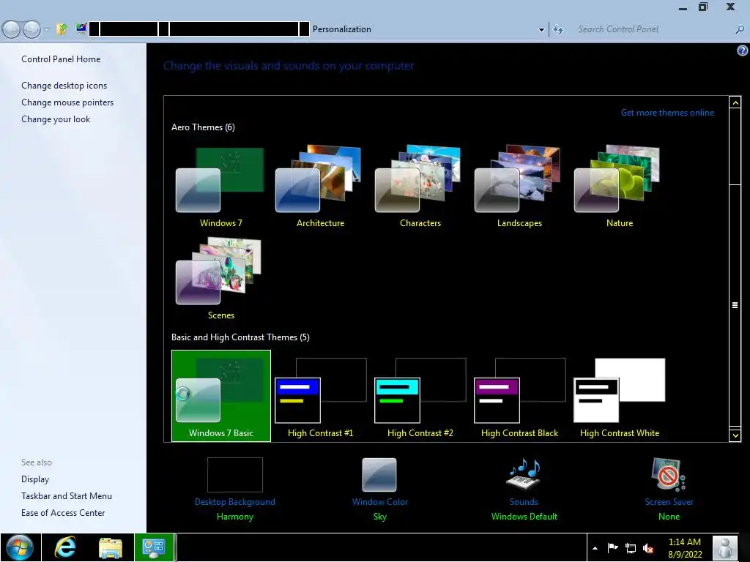The height and width of the screenshot is (562, 750).
Task: Expand the address bar history dropdown
Action: (541, 29)
